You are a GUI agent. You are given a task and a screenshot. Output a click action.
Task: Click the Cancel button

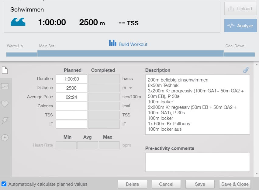coord(166,184)
